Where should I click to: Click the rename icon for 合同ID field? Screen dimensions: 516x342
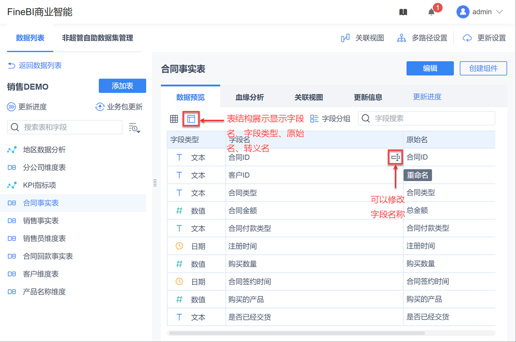395,158
